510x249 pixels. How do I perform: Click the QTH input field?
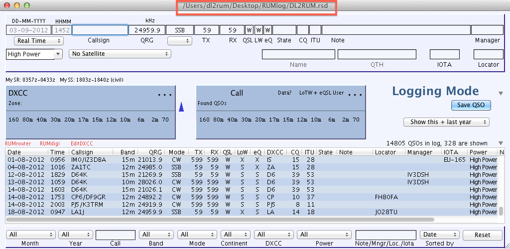point(377,54)
